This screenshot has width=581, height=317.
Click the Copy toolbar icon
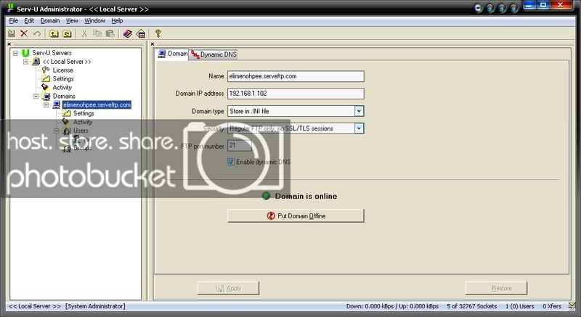(97, 33)
